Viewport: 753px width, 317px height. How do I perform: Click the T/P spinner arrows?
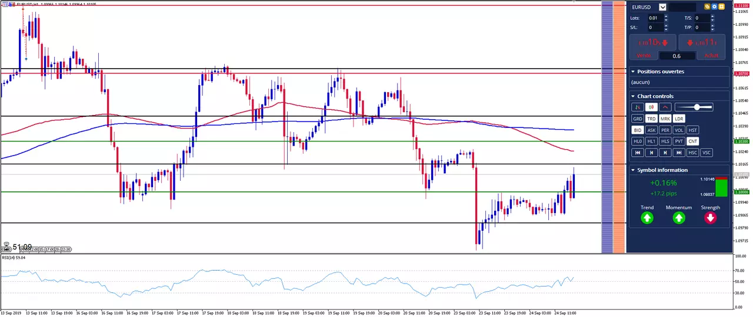click(x=712, y=28)
